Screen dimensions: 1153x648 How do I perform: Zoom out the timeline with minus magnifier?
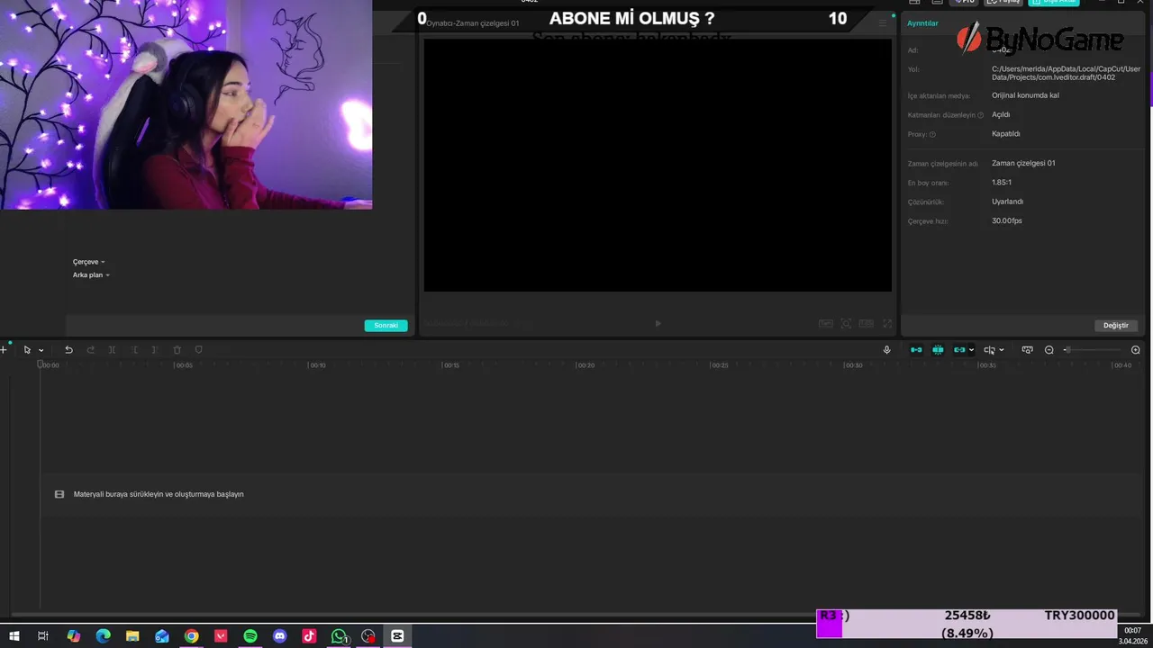coord(1049,350)
